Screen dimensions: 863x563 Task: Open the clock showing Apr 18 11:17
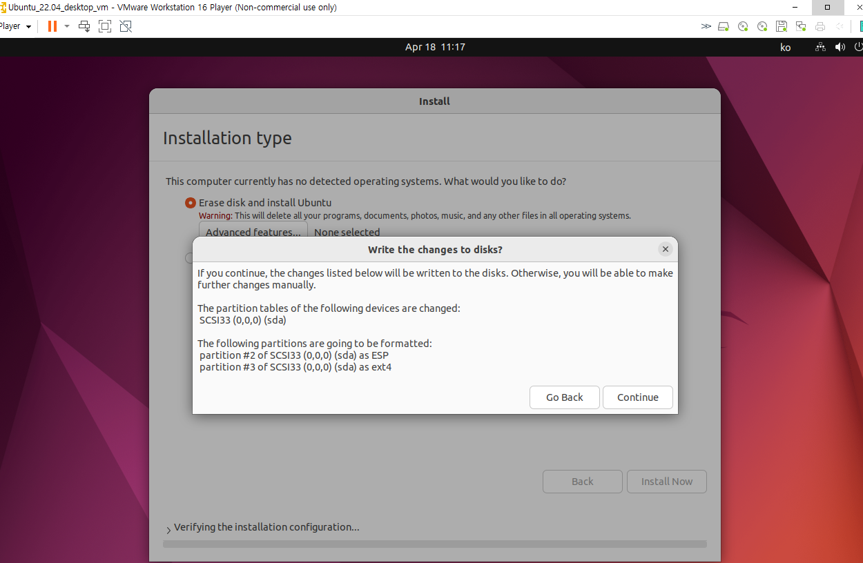click(435, 47)
